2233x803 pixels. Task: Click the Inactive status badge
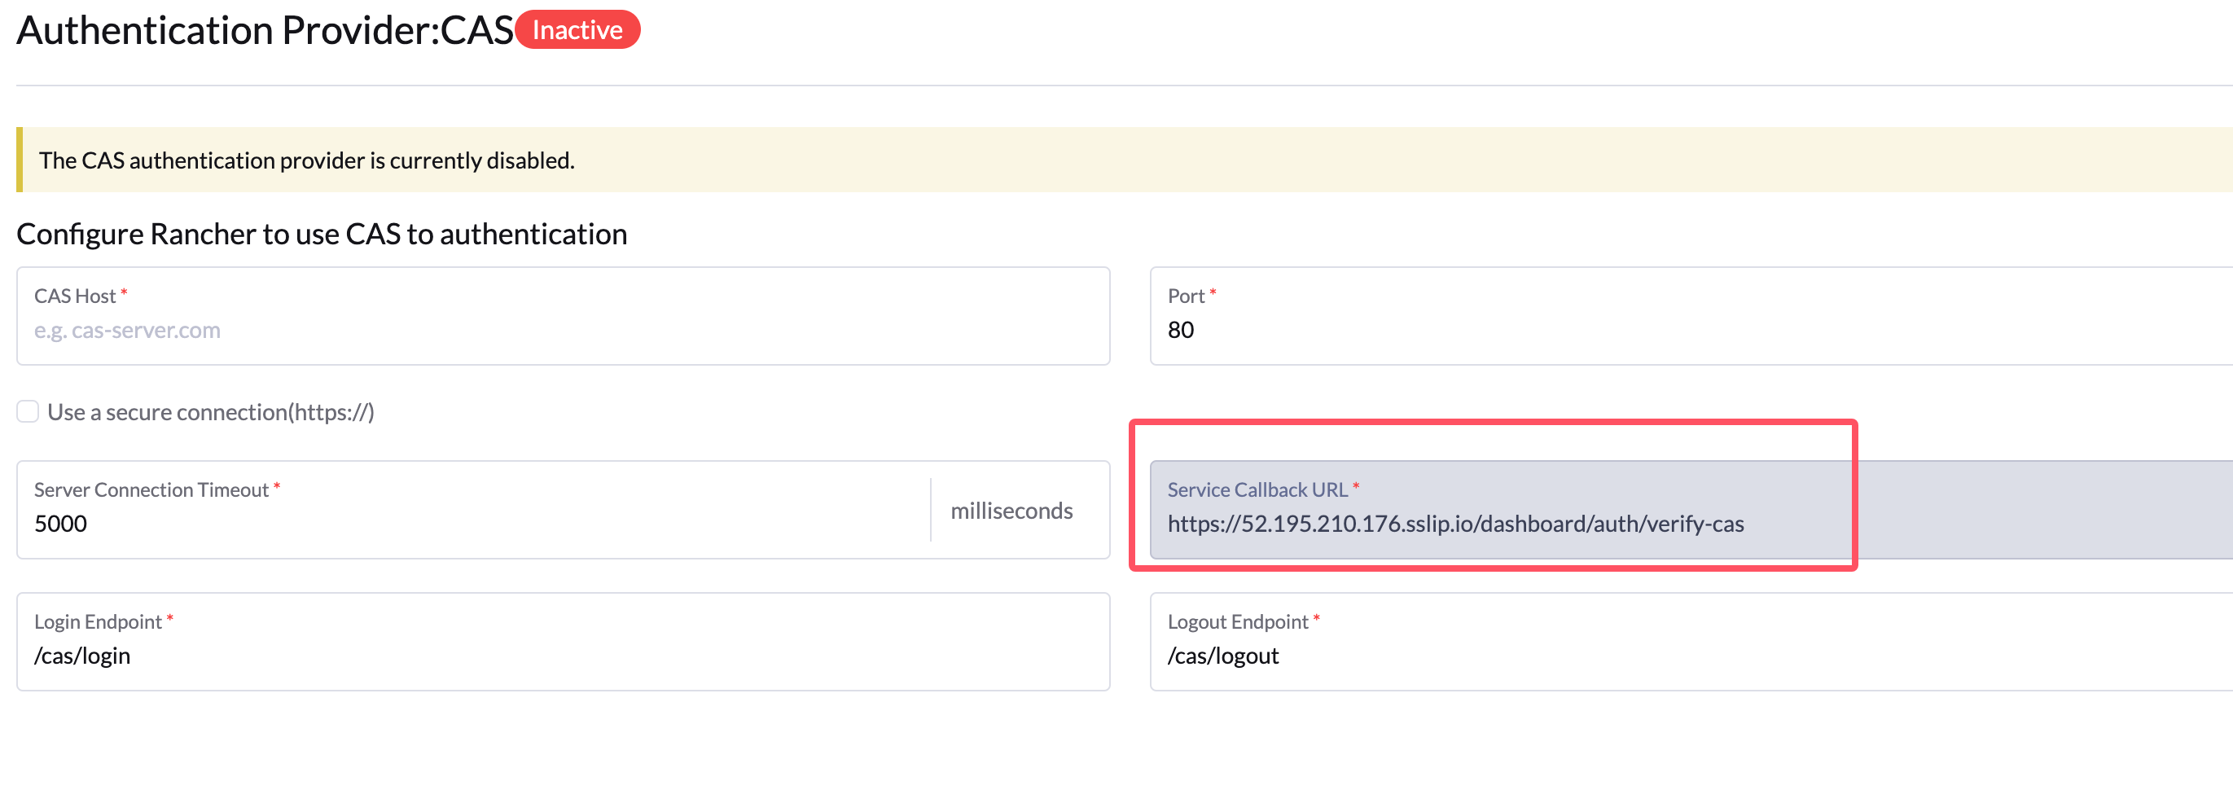tap(577, 29)
